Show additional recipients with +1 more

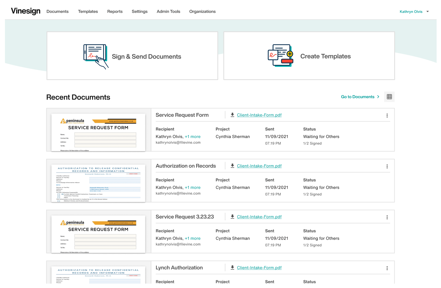click(192, 136)
